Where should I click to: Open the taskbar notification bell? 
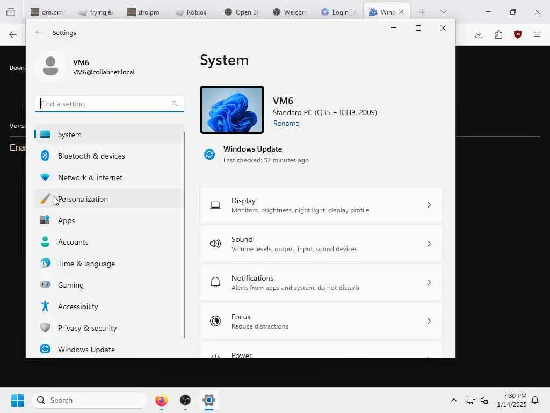(x=535, y=400)
